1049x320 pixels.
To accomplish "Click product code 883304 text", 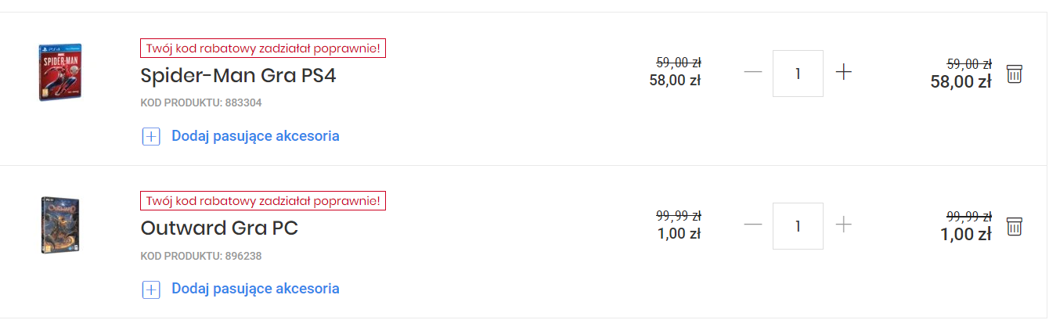I will [x=202, y=102].
